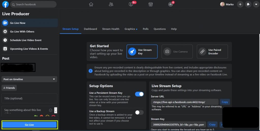Click the Get Started heading
The width and height of the screenshot is (260, 131).
[99, 46]
